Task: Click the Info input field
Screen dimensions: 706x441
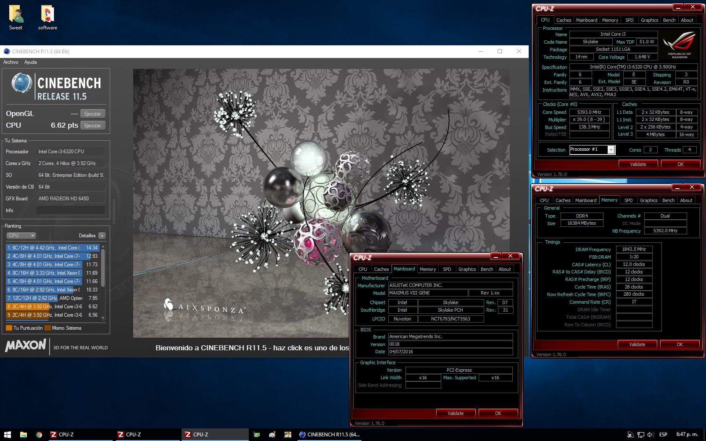Action: (x=71, y=210)
